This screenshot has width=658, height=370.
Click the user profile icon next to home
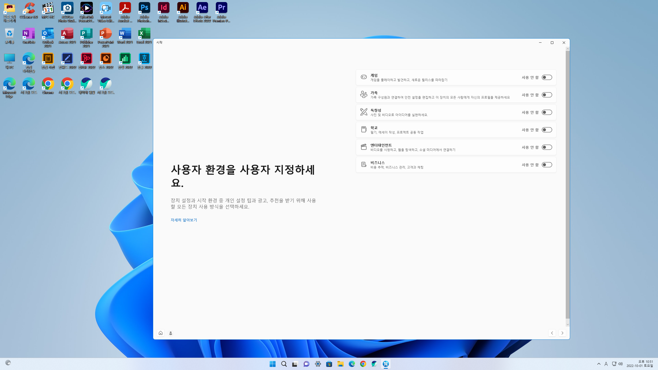coord(171,333)
